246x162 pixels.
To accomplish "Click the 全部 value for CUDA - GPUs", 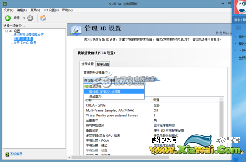I will 157,105.
